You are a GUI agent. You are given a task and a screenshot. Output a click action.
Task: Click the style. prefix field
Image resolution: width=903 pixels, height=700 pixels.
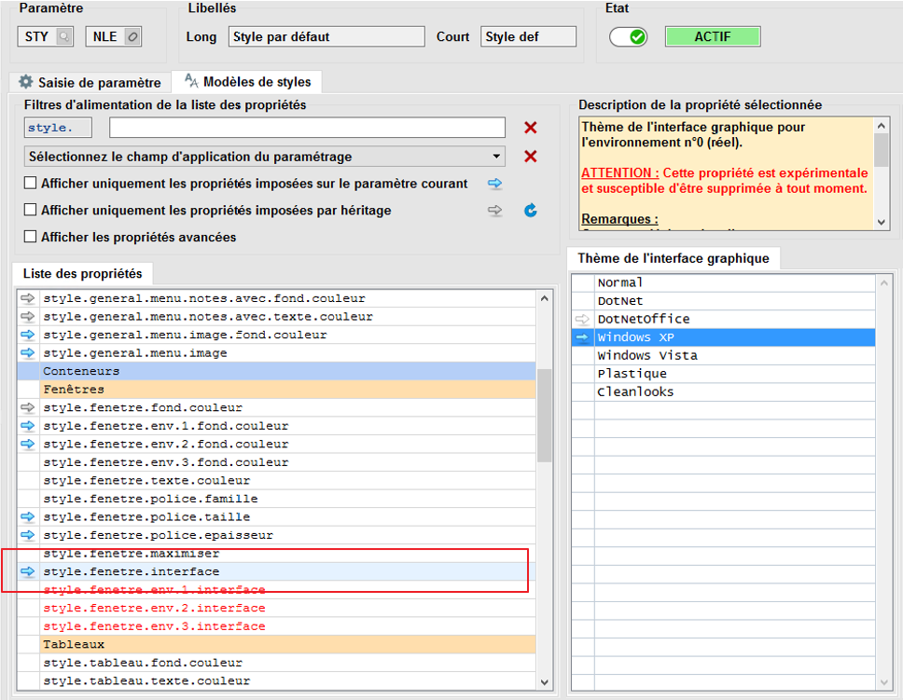[58, 128]
